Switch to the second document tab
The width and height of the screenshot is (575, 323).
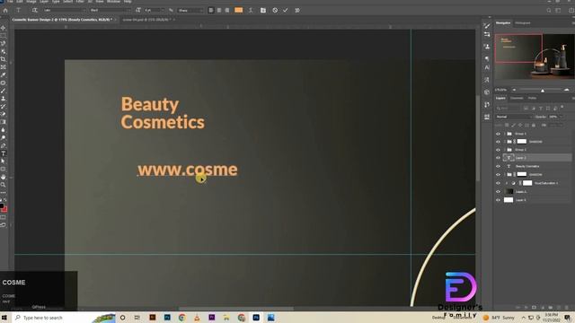(146, 20)
